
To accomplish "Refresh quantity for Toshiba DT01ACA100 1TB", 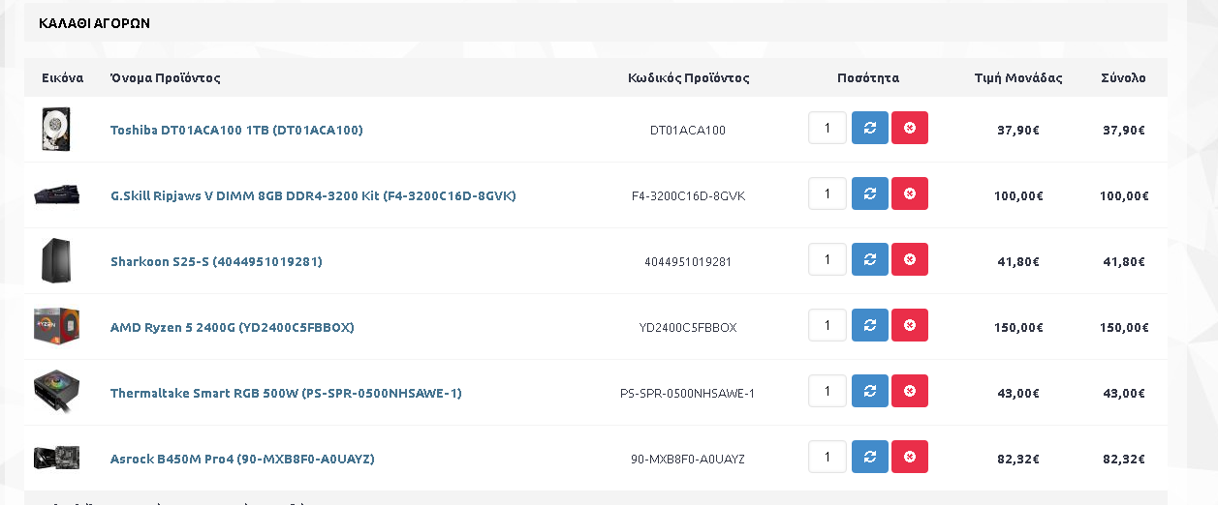I will point(869,128).
